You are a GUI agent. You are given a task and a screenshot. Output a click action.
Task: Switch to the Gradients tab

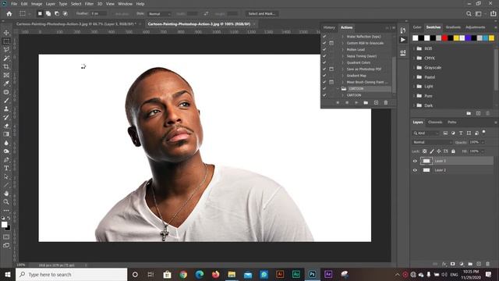tap(453, 27)
